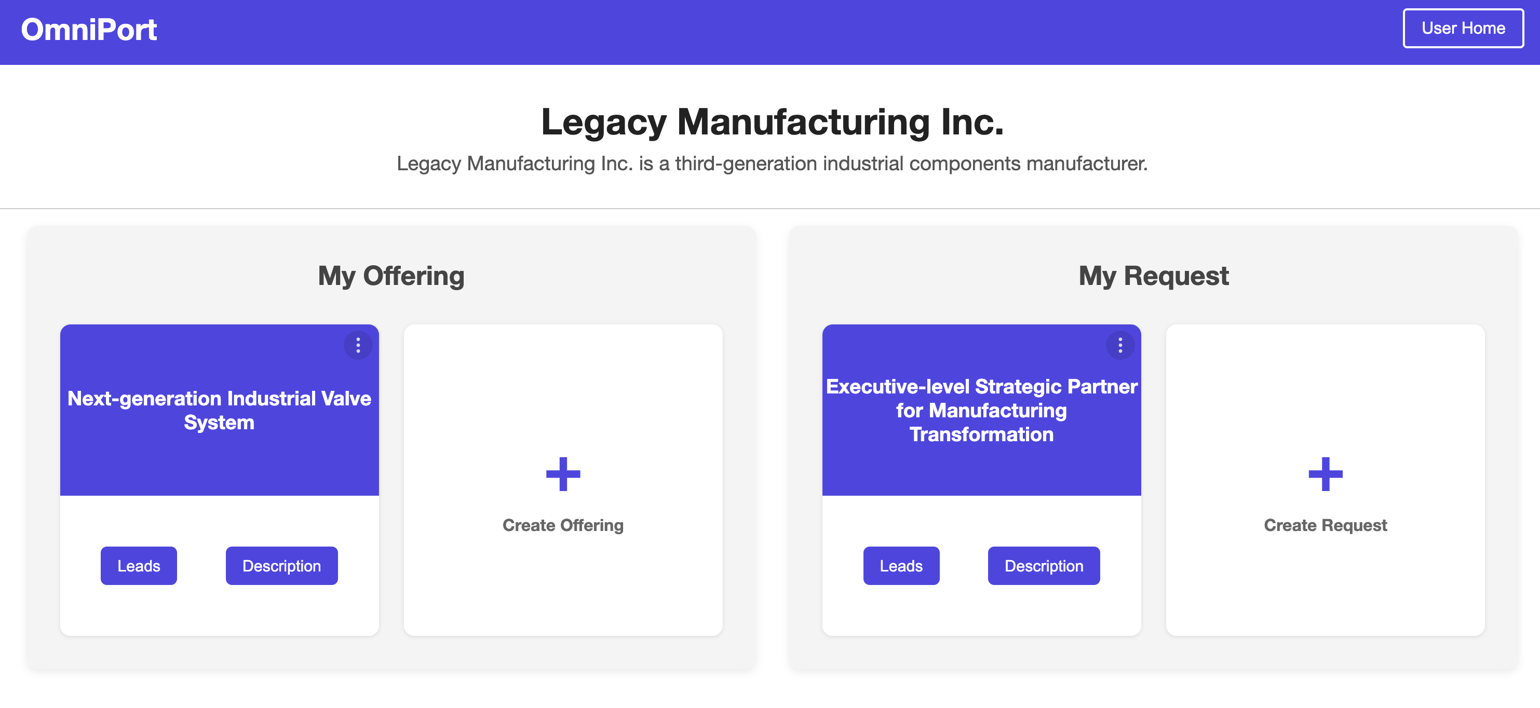This screenshot has width=1540, height=708.
Task: Click the My Request section heading
Action: [1153, 276]
